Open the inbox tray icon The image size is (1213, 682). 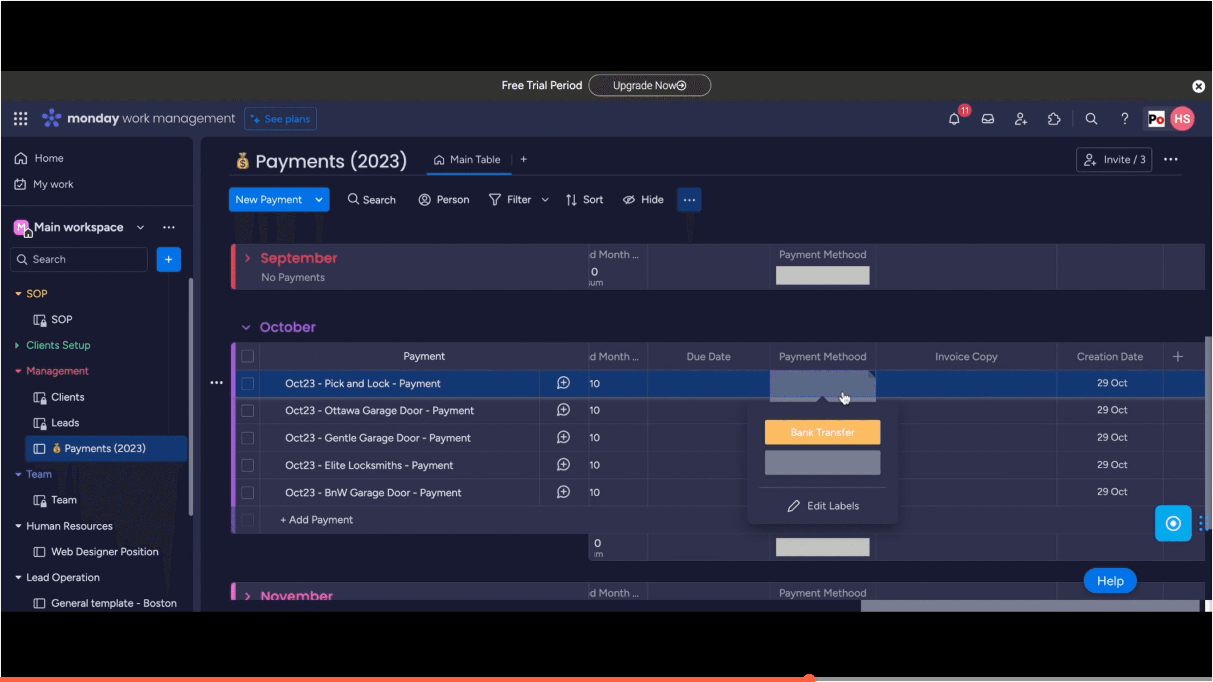[x=987, y=119]
